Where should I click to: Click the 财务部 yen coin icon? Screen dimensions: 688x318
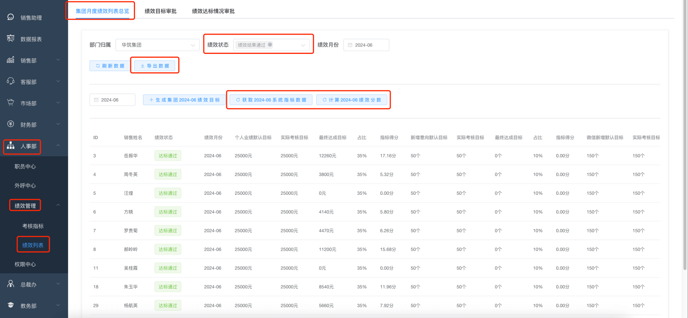click(x=11, y=124)
